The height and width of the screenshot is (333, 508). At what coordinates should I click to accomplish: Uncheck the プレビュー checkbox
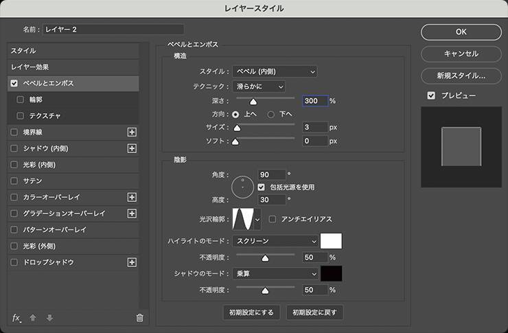[431, 95]
